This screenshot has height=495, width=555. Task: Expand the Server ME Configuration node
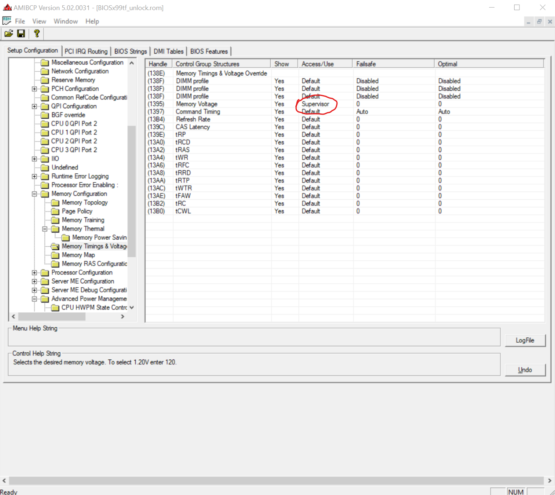(x=34, y=281)
